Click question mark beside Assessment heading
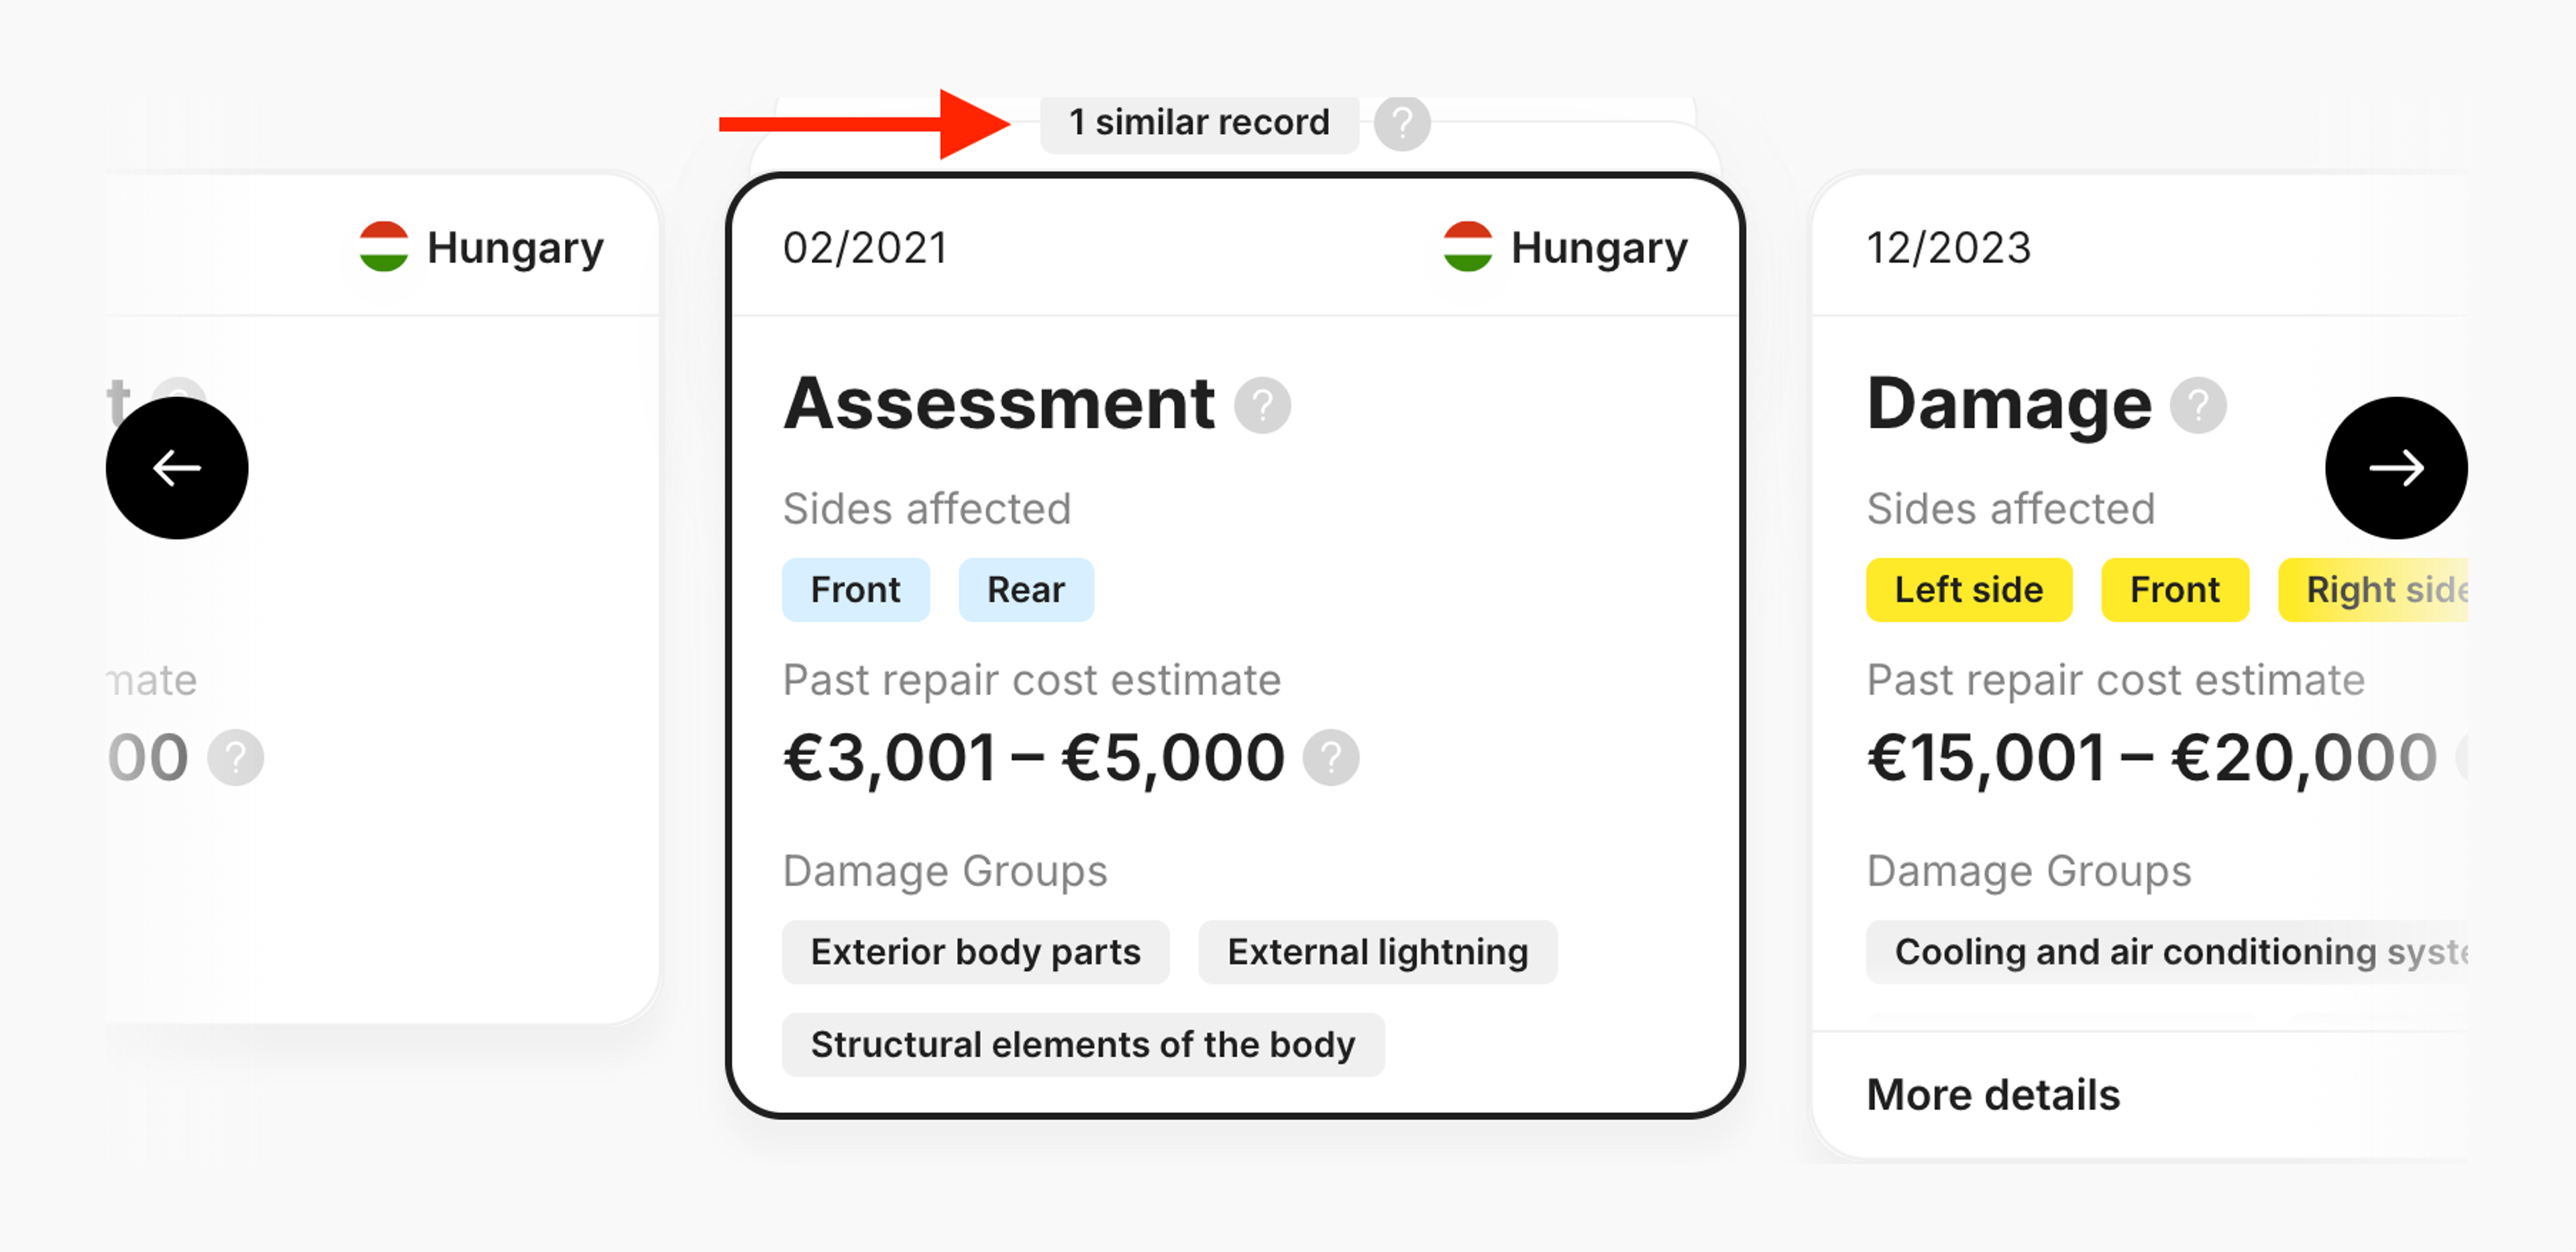Viewport: 2576px width, 1252px height. 1262,405
